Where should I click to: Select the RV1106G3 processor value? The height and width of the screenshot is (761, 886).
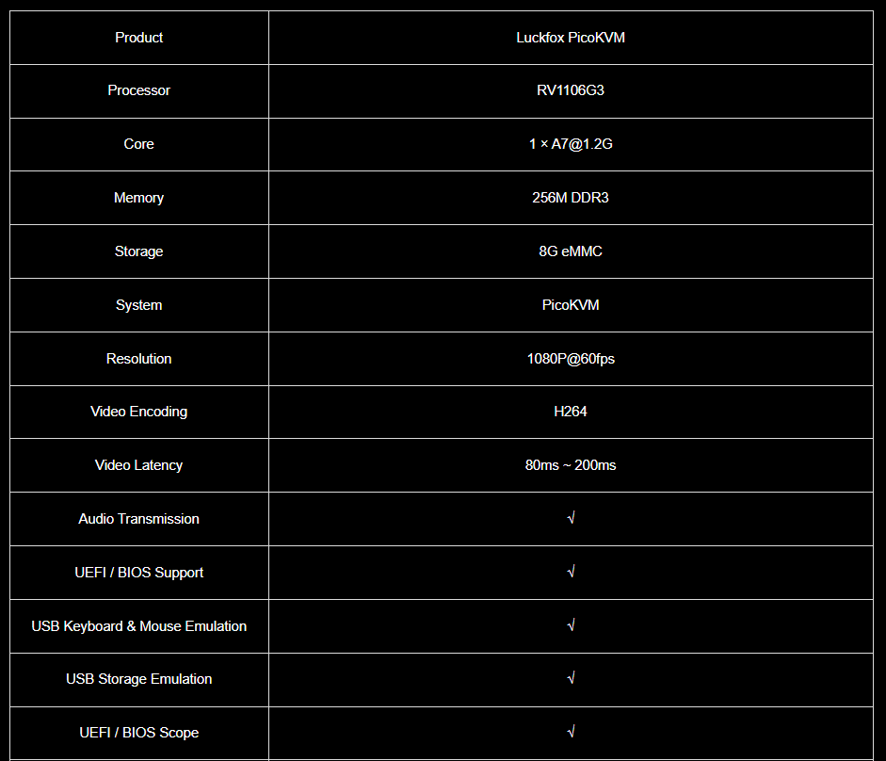coord(571,90)
